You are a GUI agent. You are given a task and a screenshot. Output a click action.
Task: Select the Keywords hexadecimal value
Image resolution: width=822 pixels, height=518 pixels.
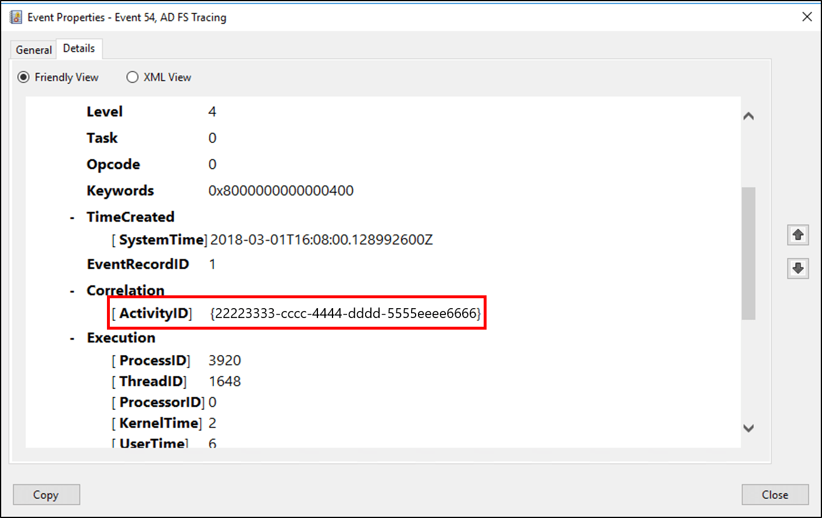[281, 190]
